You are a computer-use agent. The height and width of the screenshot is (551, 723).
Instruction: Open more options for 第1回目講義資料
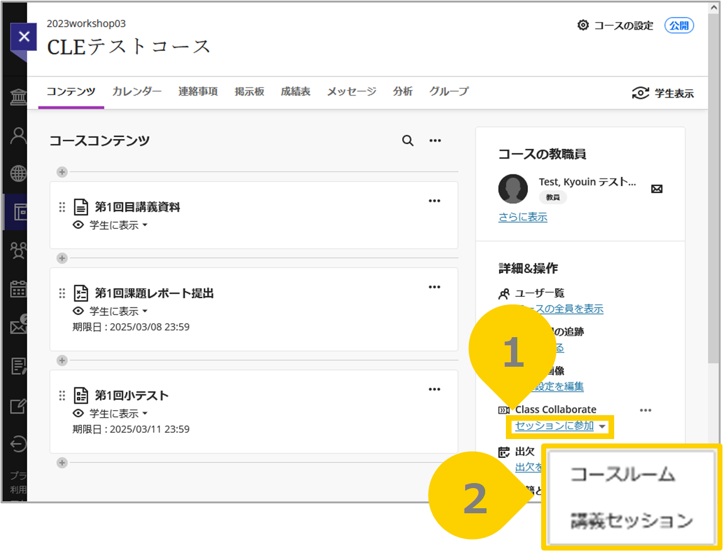434,201
